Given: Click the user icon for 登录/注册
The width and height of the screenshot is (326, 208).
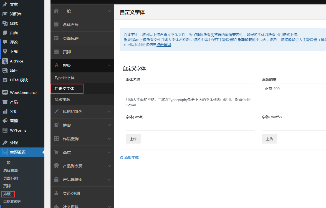Looking at the screenshot, I should pyautogui.click(x=56, y=193).
